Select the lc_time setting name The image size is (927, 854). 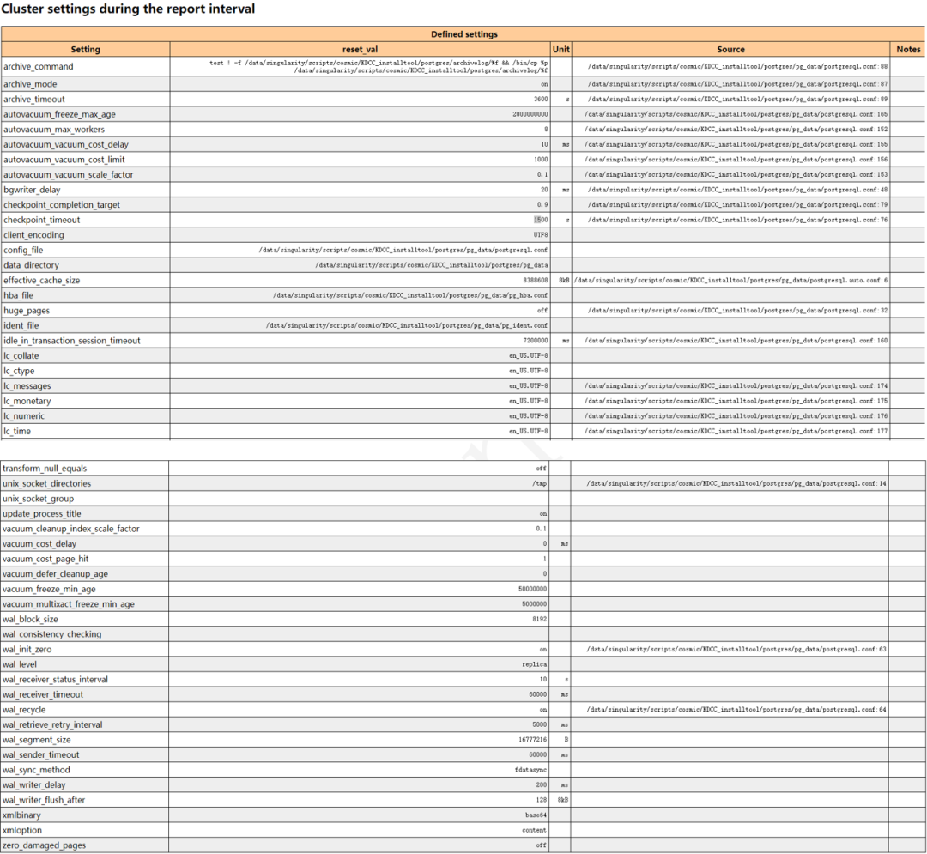(x=17, y=432)
